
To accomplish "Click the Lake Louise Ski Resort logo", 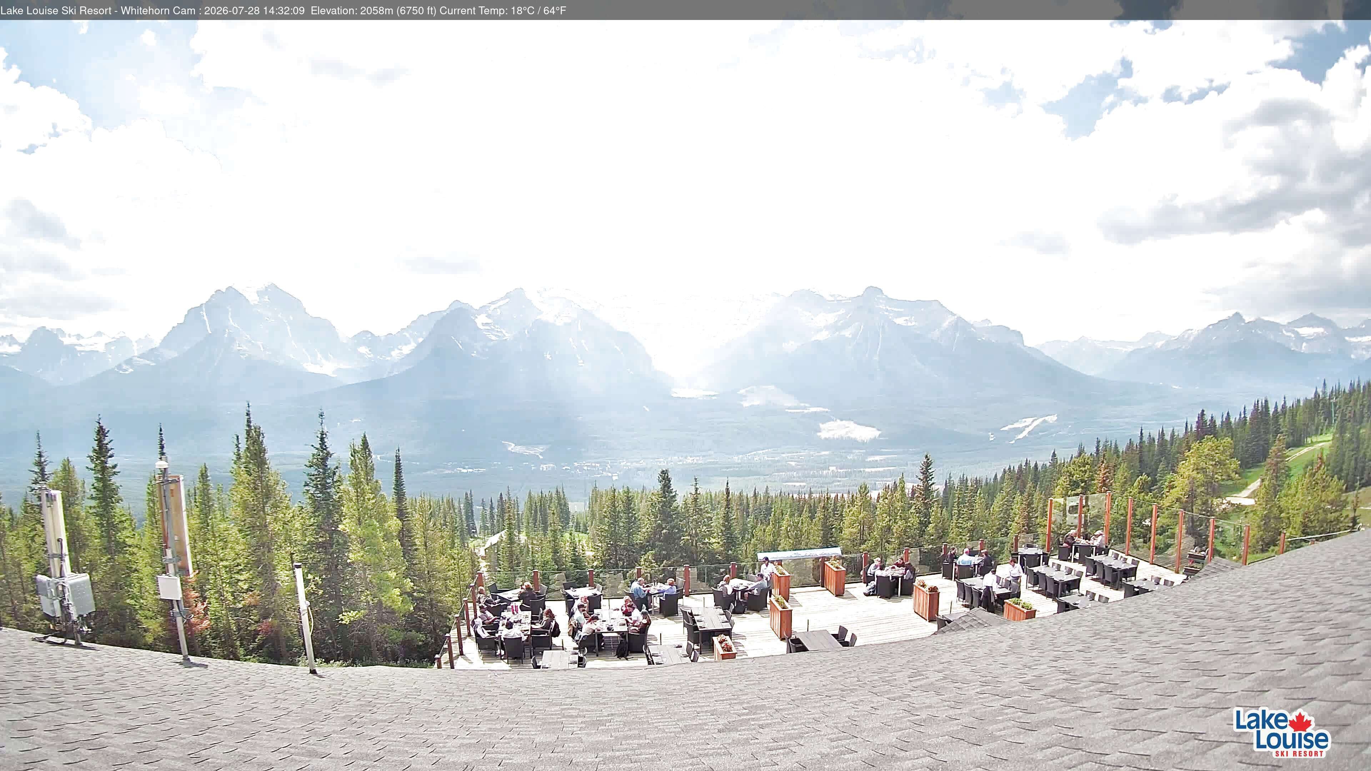I will coord(1282,732).
